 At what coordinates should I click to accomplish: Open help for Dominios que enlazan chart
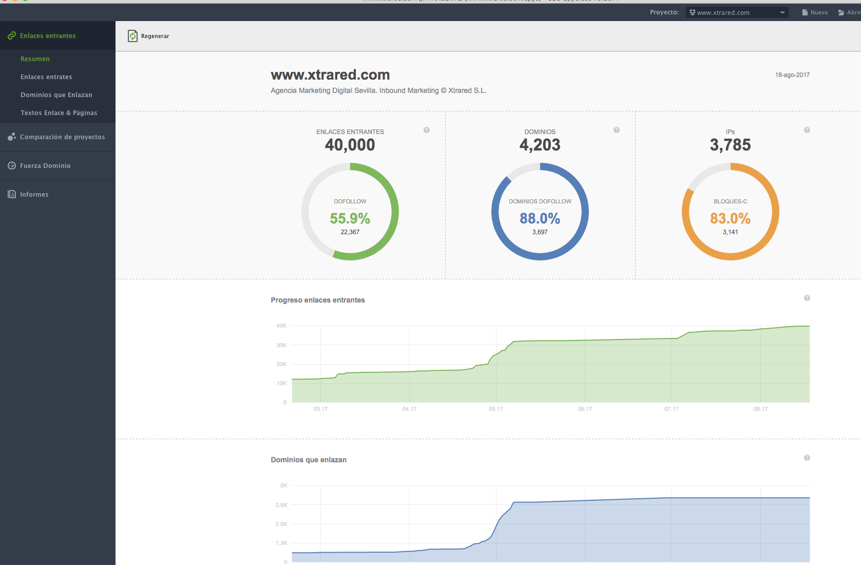pos(807,458)
